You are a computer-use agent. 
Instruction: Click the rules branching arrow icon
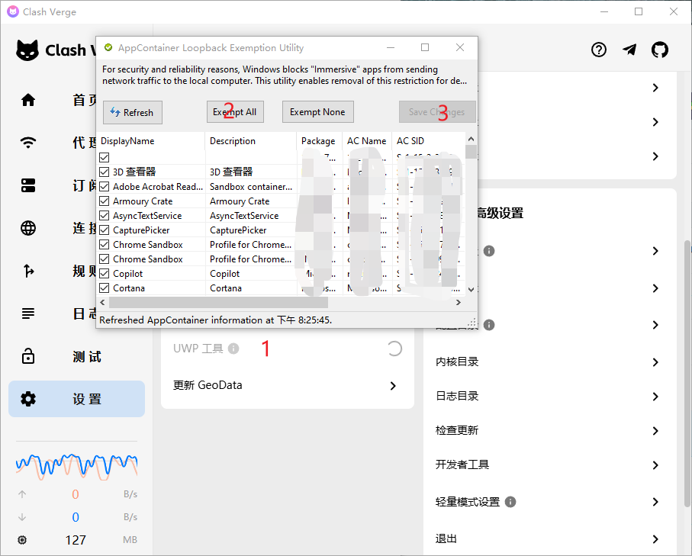[28, 271]
